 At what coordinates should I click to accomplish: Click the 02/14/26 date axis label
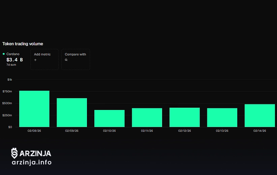point(259,131)
